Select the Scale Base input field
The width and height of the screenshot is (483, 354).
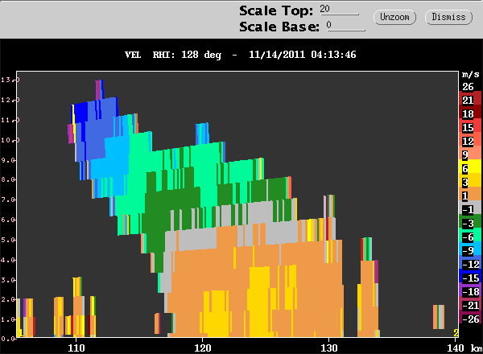click(x=346, y=26)
